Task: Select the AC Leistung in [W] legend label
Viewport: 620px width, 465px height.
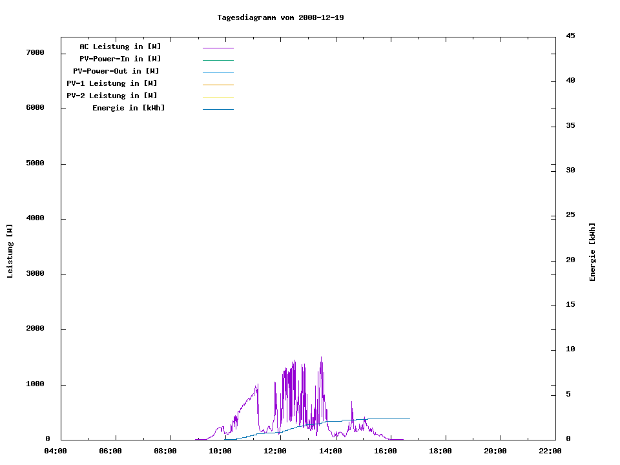Action: 120,46
